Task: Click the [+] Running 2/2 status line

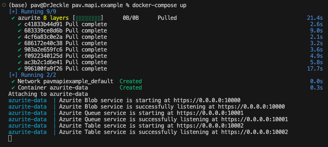Action: (33, 75)
